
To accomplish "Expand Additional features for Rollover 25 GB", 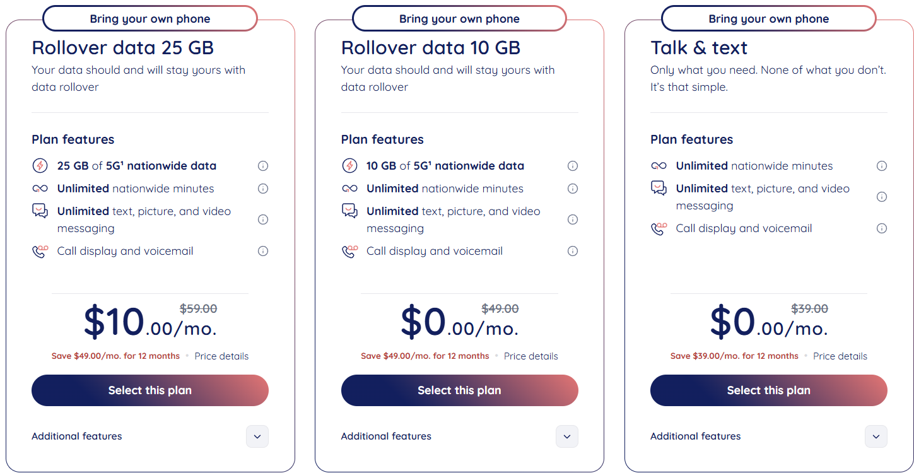I will (x=257, y=436).
